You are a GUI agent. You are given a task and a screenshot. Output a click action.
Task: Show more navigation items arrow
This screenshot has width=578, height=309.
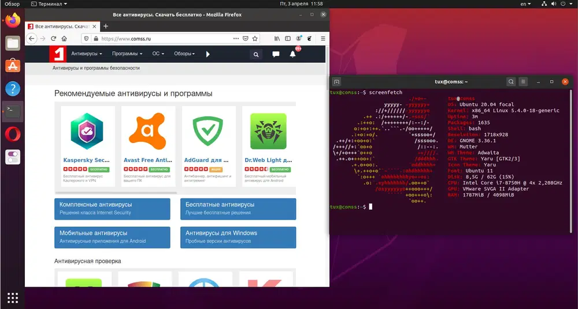(x=208, y=54)
